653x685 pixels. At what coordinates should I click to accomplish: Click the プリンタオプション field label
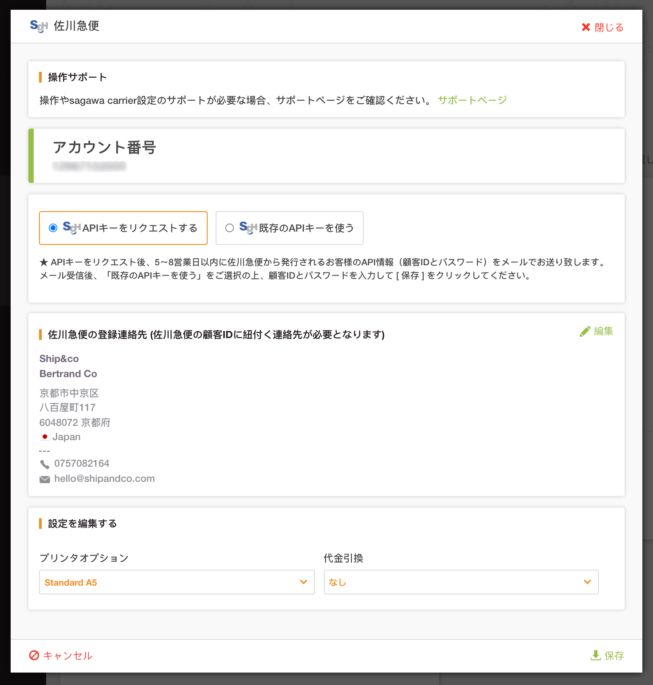coord(84,558)
